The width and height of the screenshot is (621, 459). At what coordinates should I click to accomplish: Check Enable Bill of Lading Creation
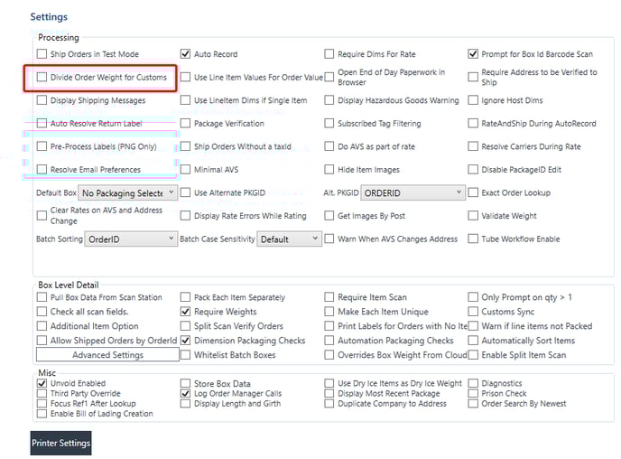click(x=42, y=414)
